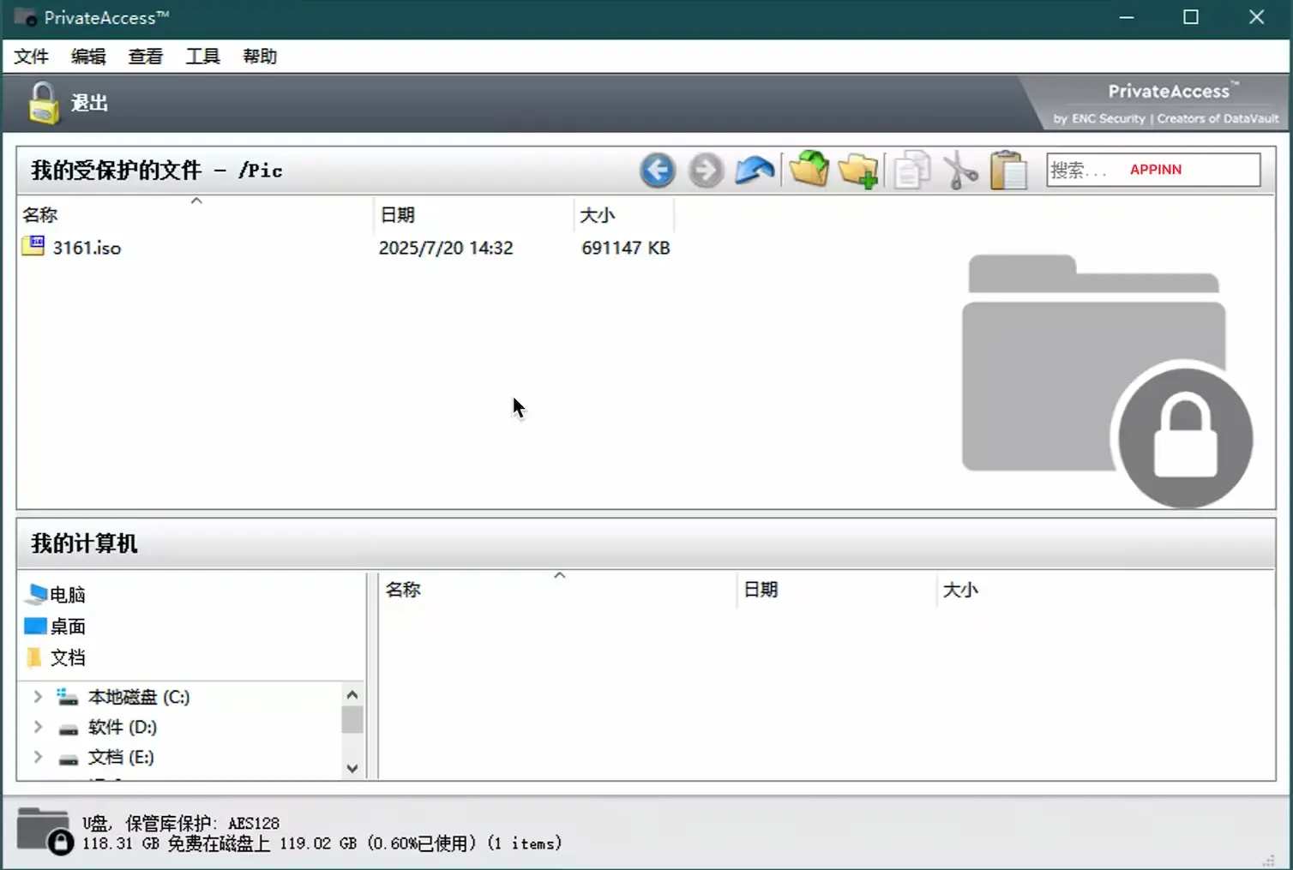1293x870 pixels.
Task: Expand the 文档 (E:) drive node
Action: [38, 757]
